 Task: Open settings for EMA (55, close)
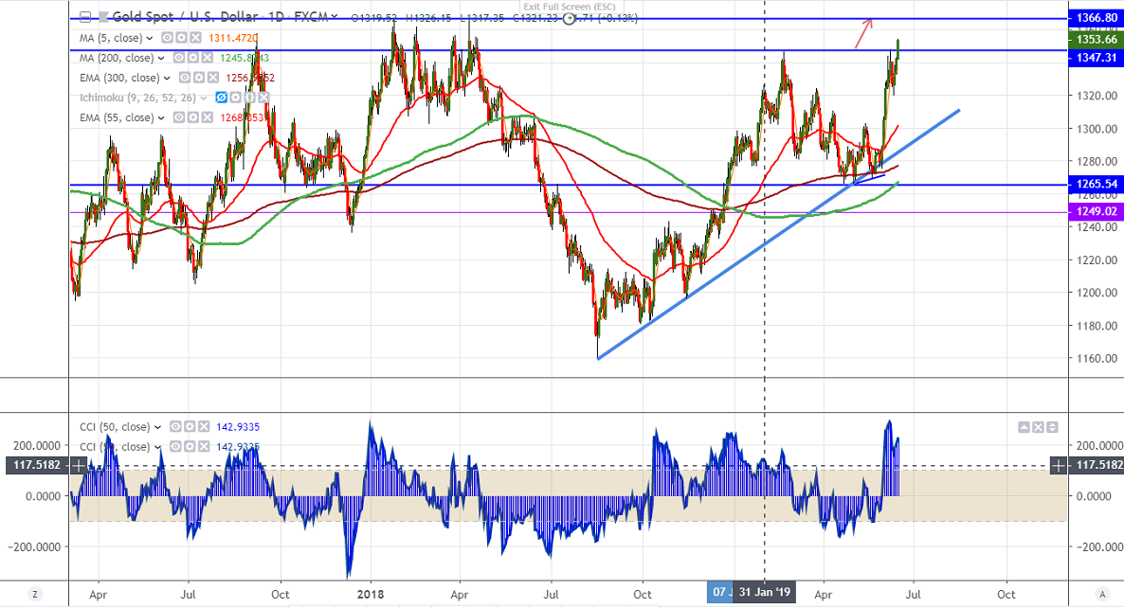pyautogui.click(x=192, y=117)
